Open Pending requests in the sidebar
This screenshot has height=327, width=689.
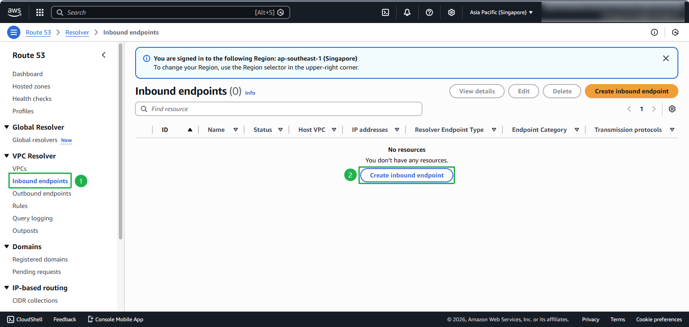tap(37, 272)
